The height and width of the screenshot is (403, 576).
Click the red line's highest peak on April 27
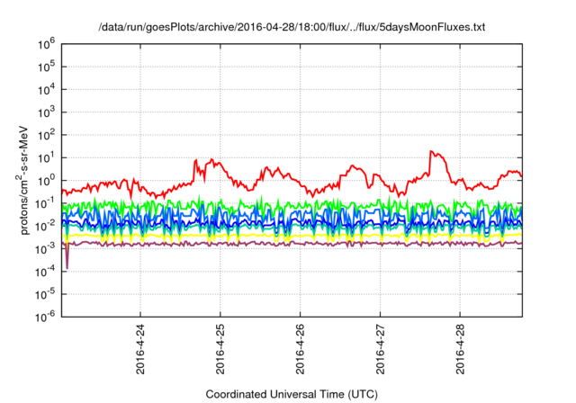431,151
